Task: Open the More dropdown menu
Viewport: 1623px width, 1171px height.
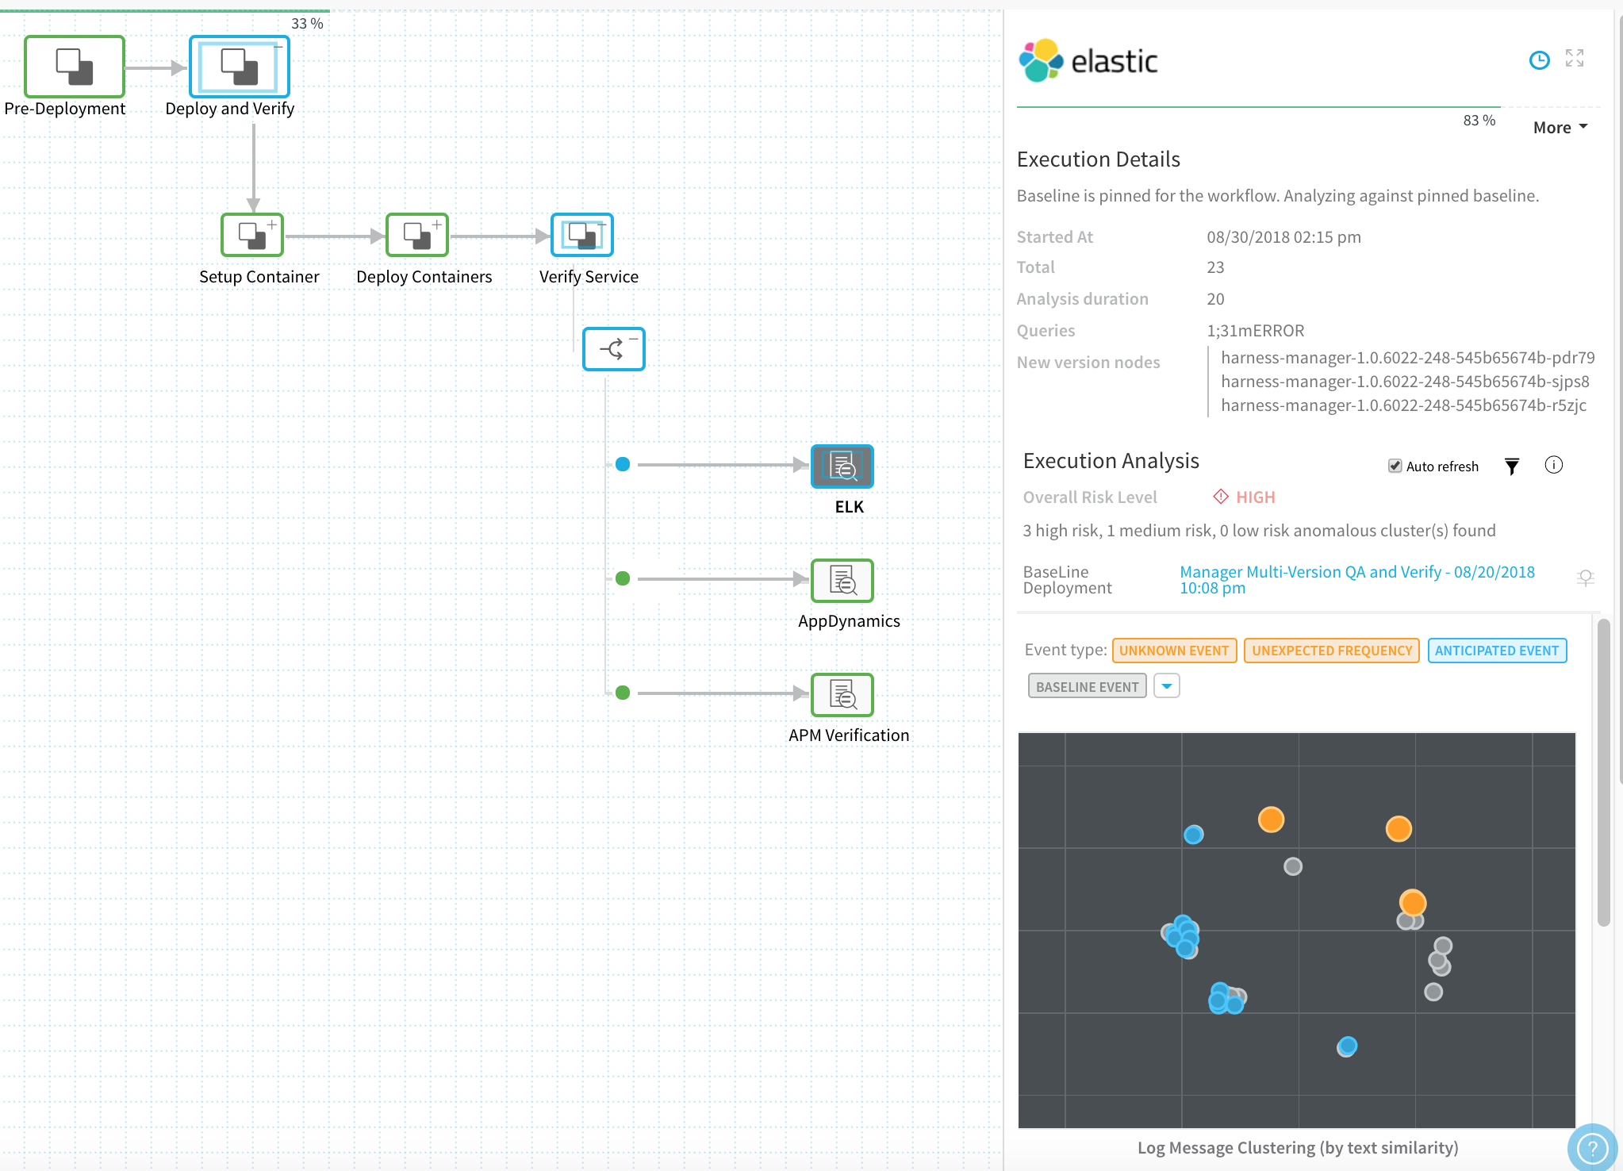Action: point(1560,128)
